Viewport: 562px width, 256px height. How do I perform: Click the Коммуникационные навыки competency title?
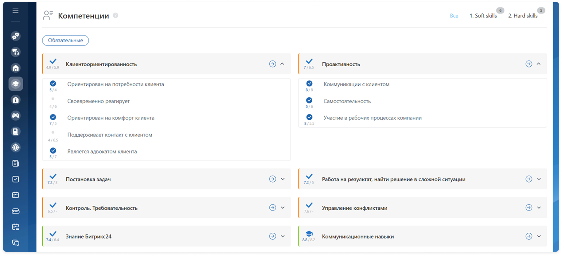point(358,236)
